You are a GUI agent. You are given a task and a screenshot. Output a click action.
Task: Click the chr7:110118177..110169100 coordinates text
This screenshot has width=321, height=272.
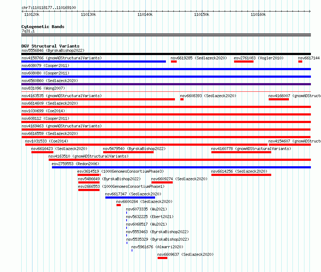pos(49,8)
